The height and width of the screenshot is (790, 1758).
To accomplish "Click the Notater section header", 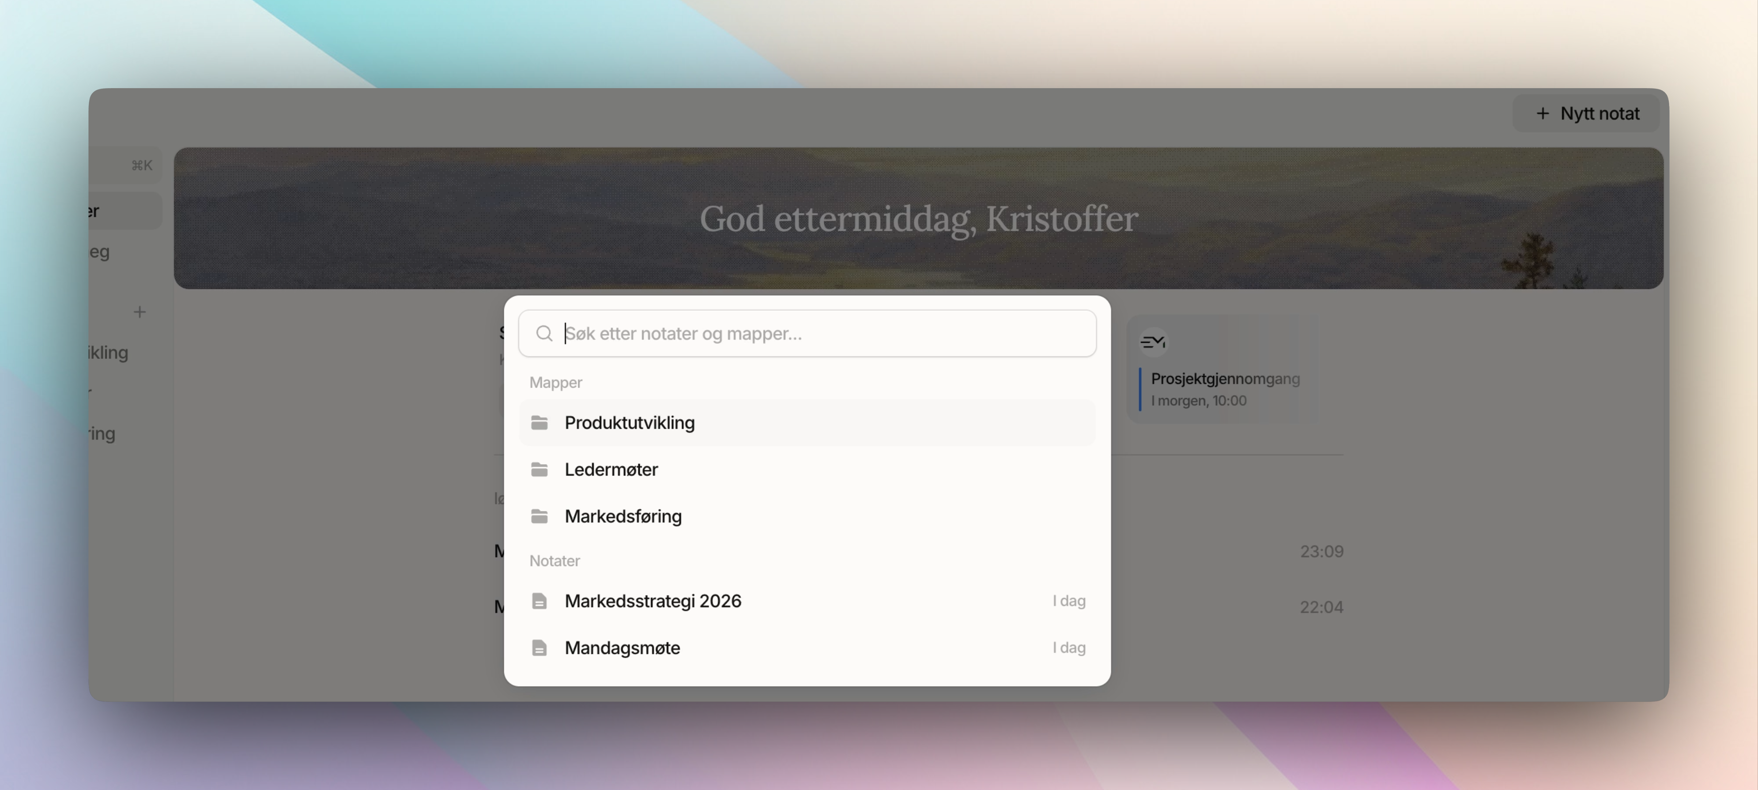I will [x=554, y=560].
